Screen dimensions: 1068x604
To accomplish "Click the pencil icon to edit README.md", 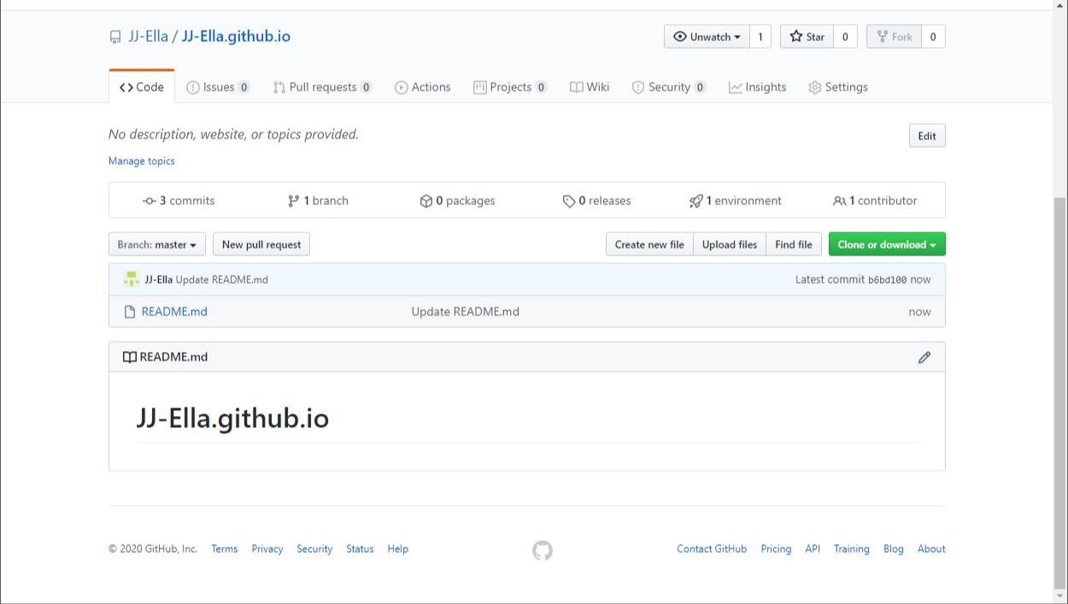I will pyautogui.click(x=924, y=357).
